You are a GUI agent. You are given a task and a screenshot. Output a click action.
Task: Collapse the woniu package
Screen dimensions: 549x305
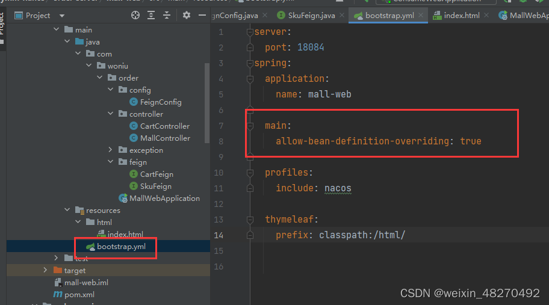tap(89, 66)
